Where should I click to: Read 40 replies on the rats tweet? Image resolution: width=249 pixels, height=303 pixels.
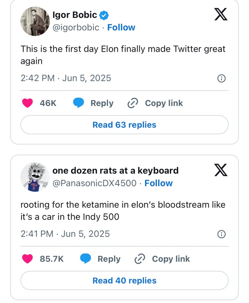[124, 281]
